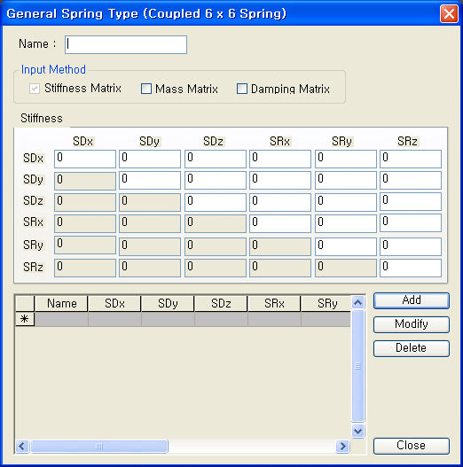
Task: Click the vertical scrollbar down arrow
Action: 357,431
